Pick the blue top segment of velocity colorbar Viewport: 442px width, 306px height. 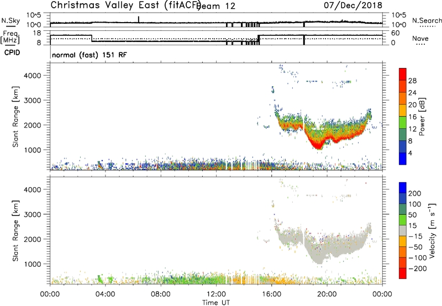click(403, 188)
